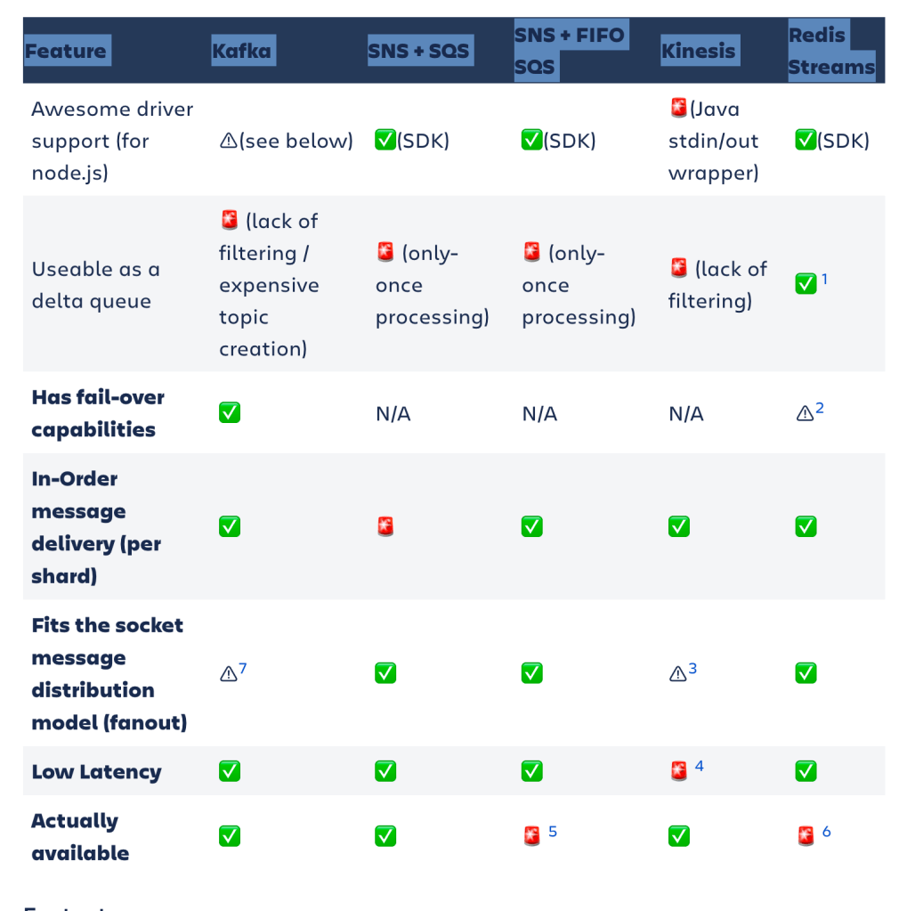
Task: Follow footnote 3 link in Kinesis fanout cell
Action: 692,669
